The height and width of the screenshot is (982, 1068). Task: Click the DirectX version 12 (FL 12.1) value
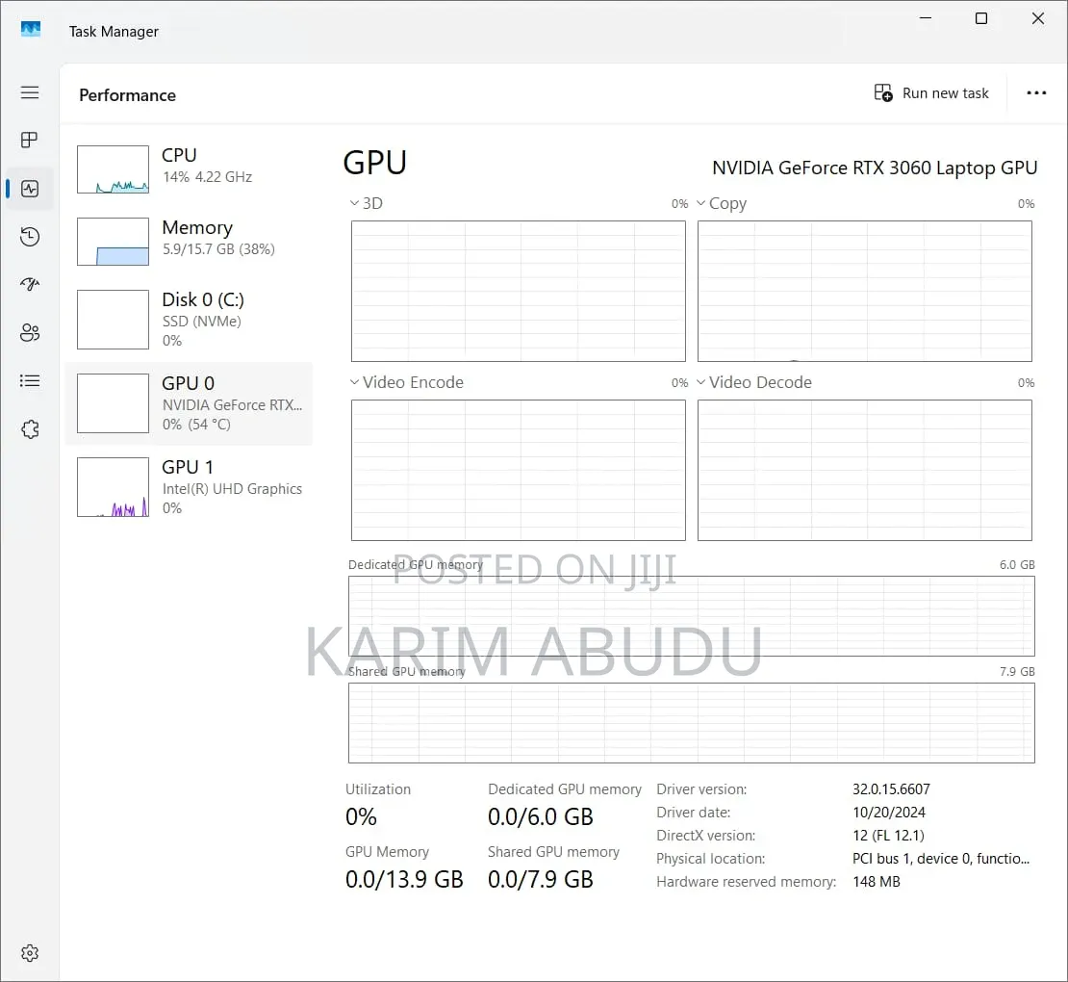[x=888, y=836]
